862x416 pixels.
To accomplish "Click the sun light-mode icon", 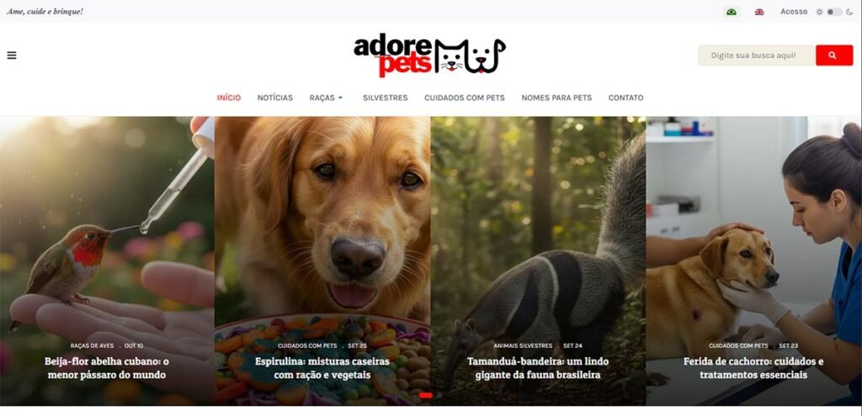I will 819,12.
